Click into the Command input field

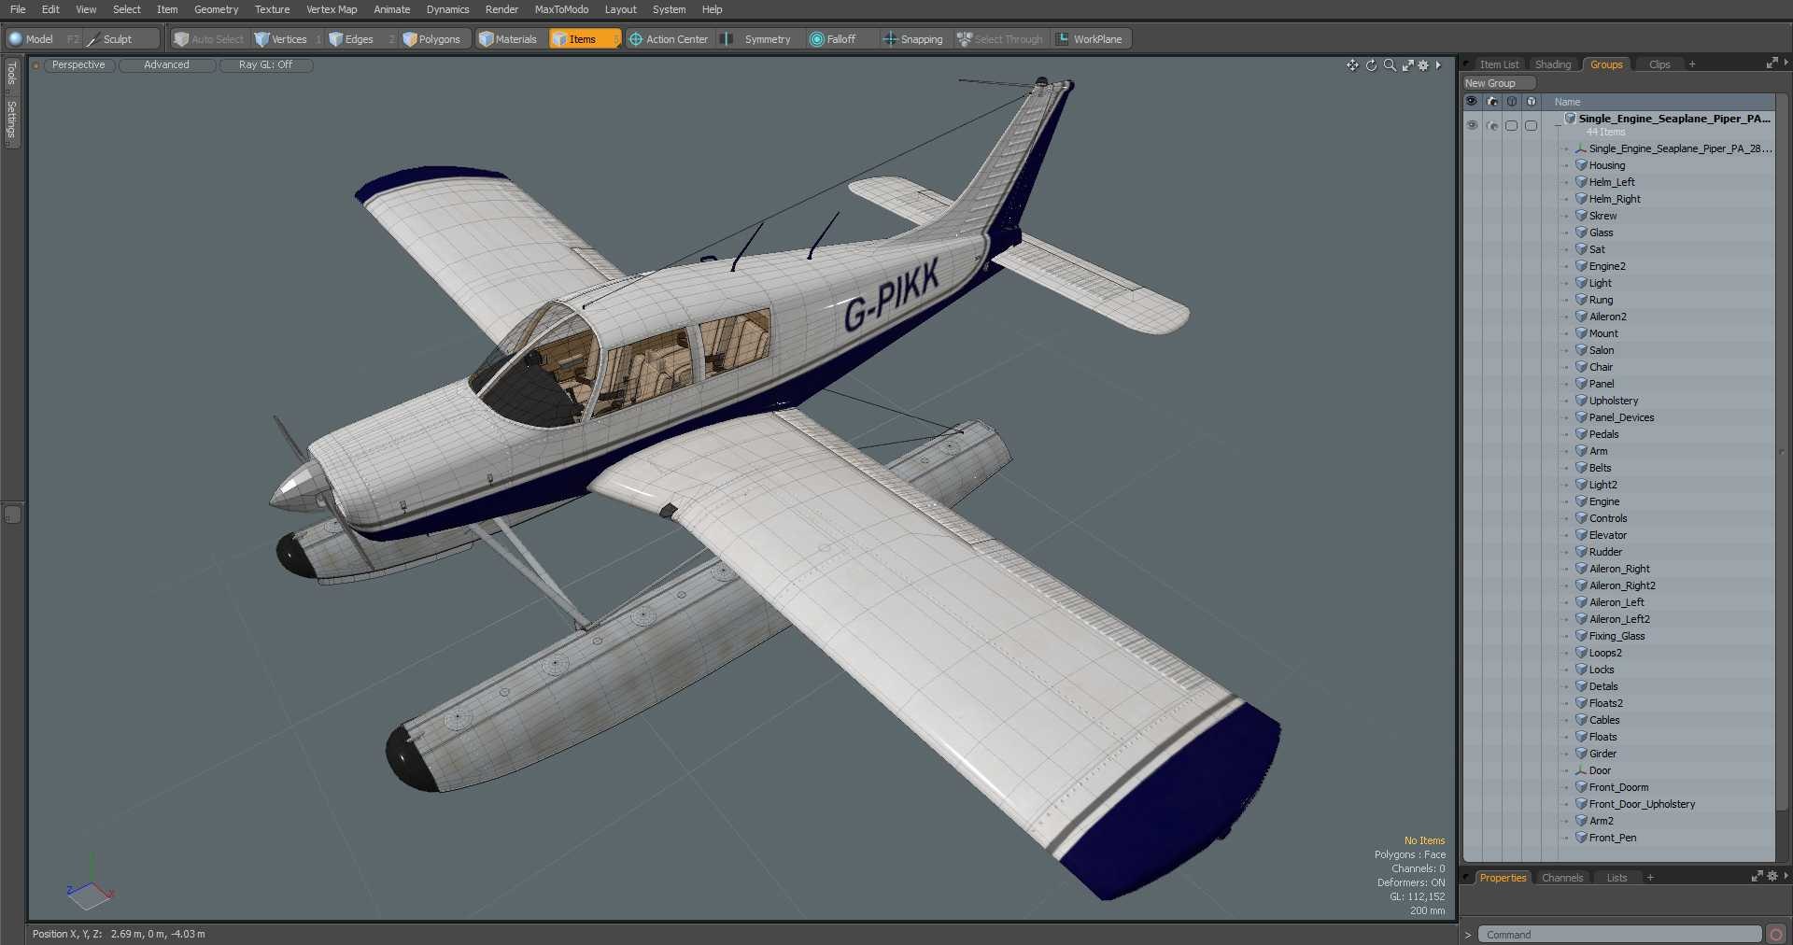(1619, 935)
